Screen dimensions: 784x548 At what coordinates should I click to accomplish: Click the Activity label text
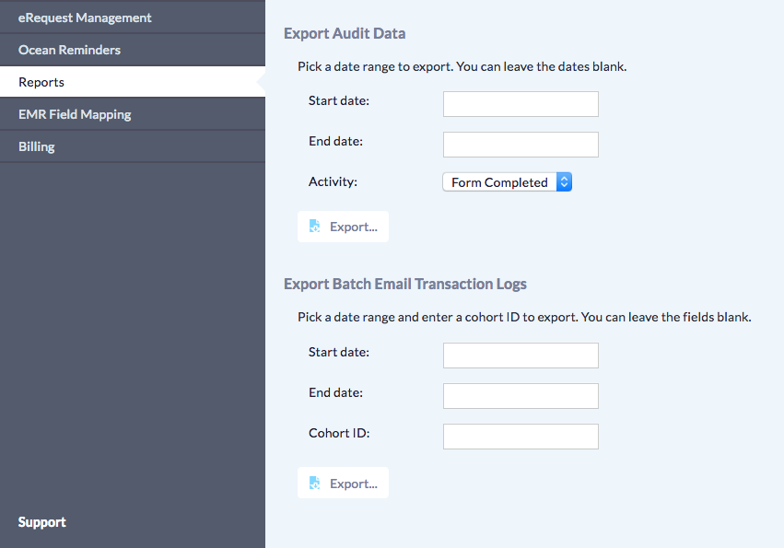pyautogui.click(x=333, y=181)
